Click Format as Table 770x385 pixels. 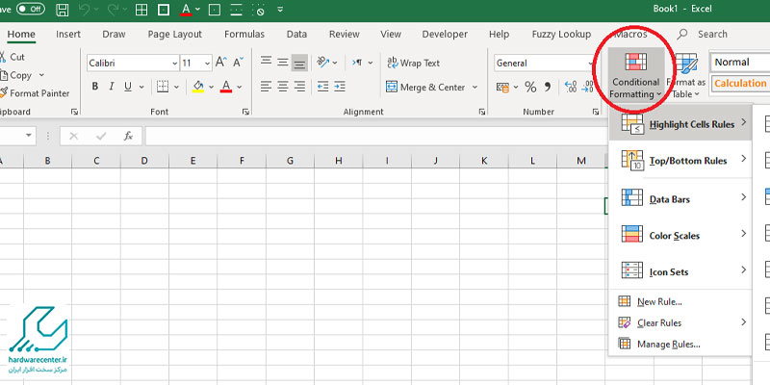686,76
